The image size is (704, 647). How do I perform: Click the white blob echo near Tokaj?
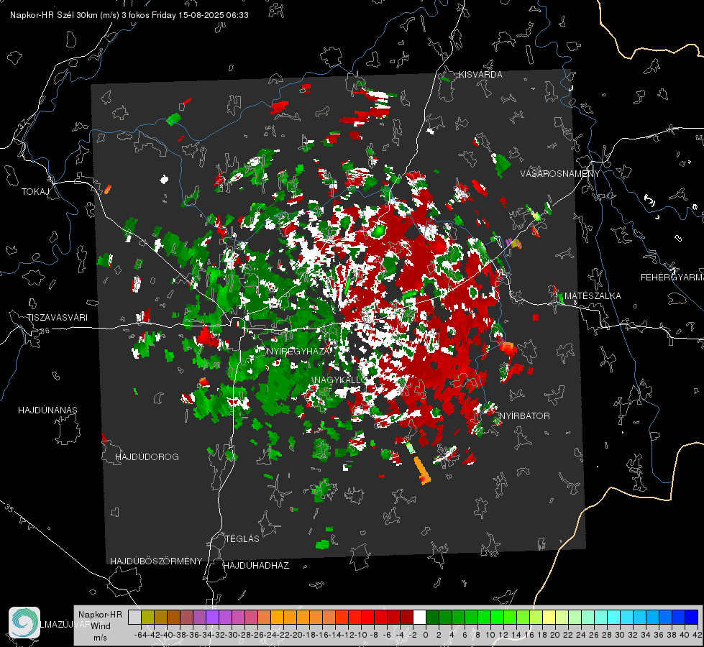165,180
